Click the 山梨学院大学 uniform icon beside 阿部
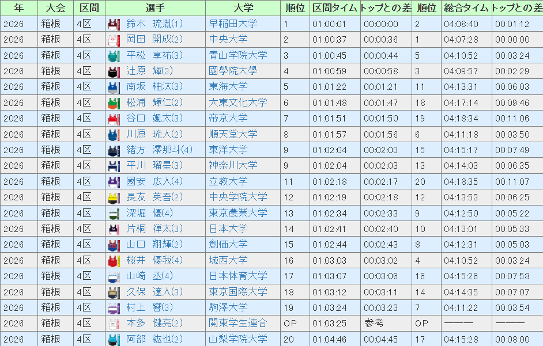543x346 pixels. point(114,339)
